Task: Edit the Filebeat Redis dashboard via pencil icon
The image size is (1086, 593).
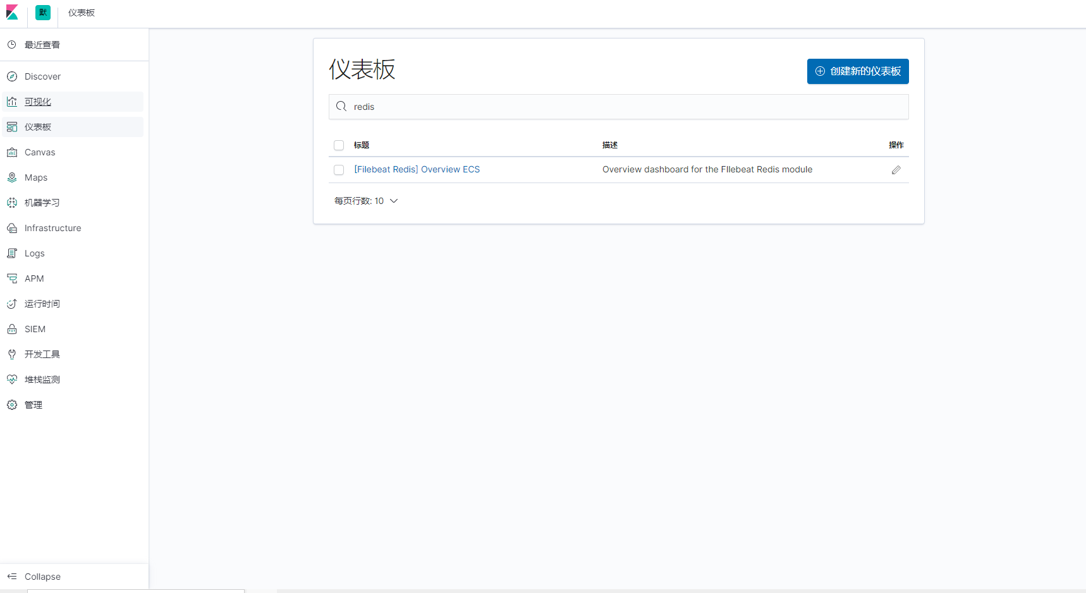Action: click(x=896, y=170)
